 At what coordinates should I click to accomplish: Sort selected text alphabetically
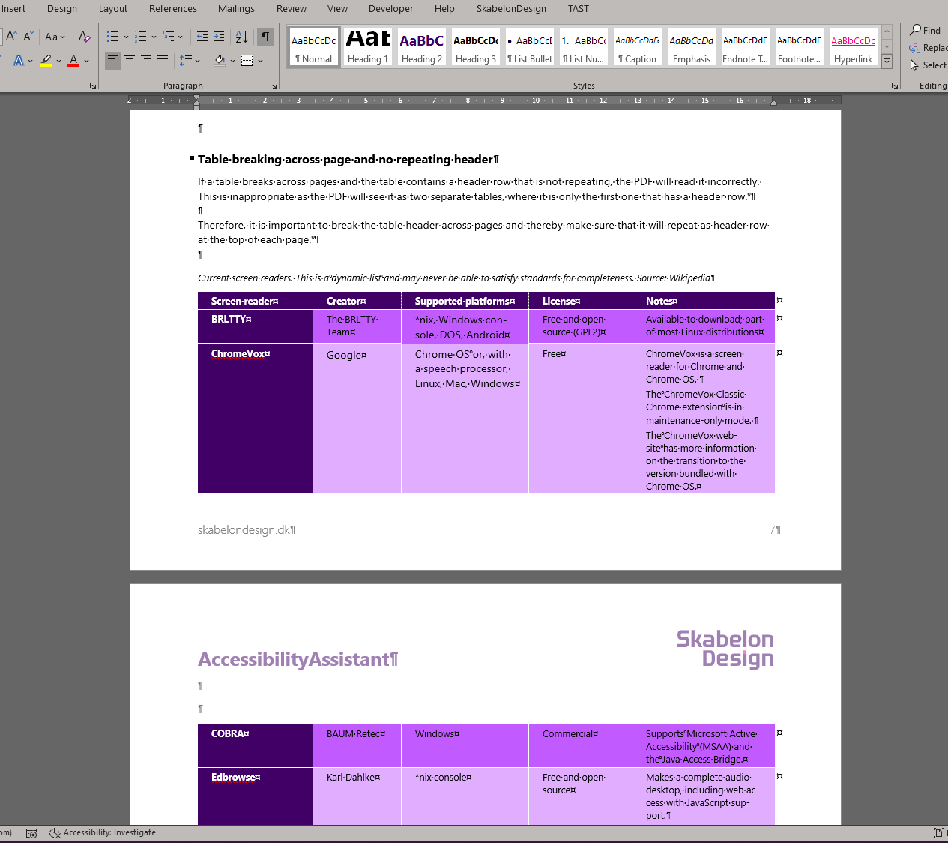click(x=242, y=36)
